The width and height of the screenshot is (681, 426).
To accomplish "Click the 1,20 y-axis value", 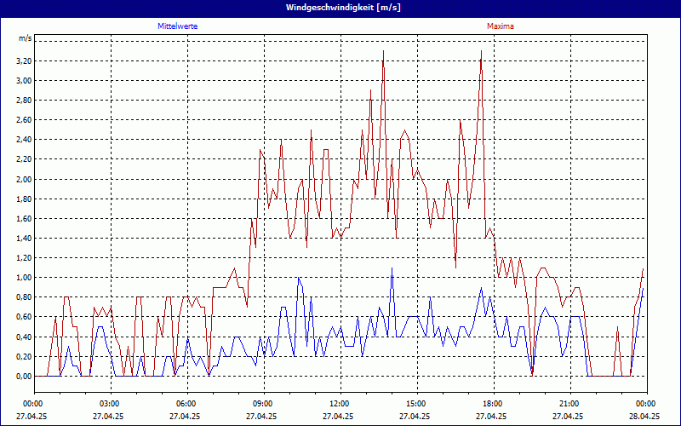I will point(25,258).
